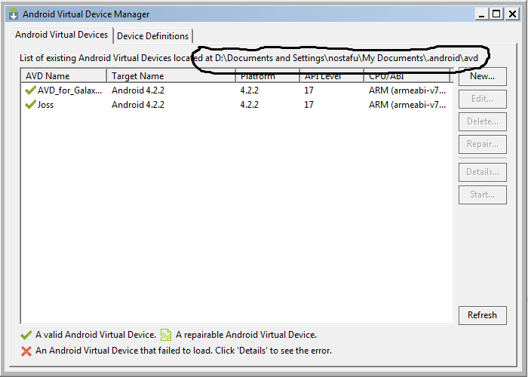Viewport: 528px width, 377px height.
Task: Click the green valid-device checkmark in the legend
Action: tap(26, 335)
